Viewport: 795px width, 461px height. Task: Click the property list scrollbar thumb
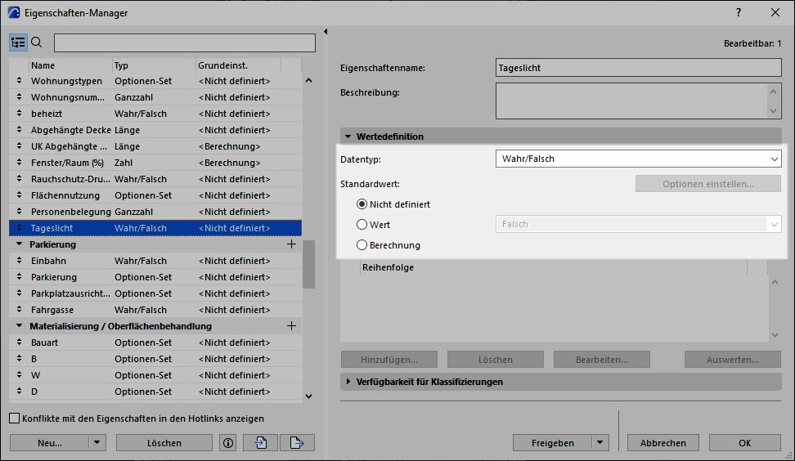tap(309, 264)
